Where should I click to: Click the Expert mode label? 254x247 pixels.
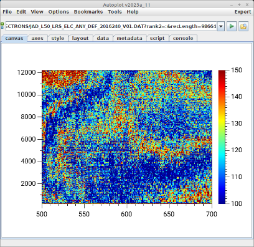243,12
